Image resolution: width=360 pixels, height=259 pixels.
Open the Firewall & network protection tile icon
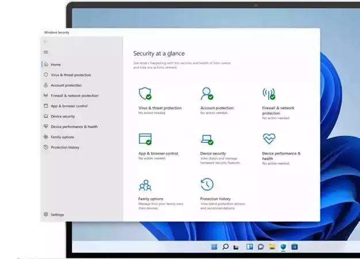pos(269,94)
